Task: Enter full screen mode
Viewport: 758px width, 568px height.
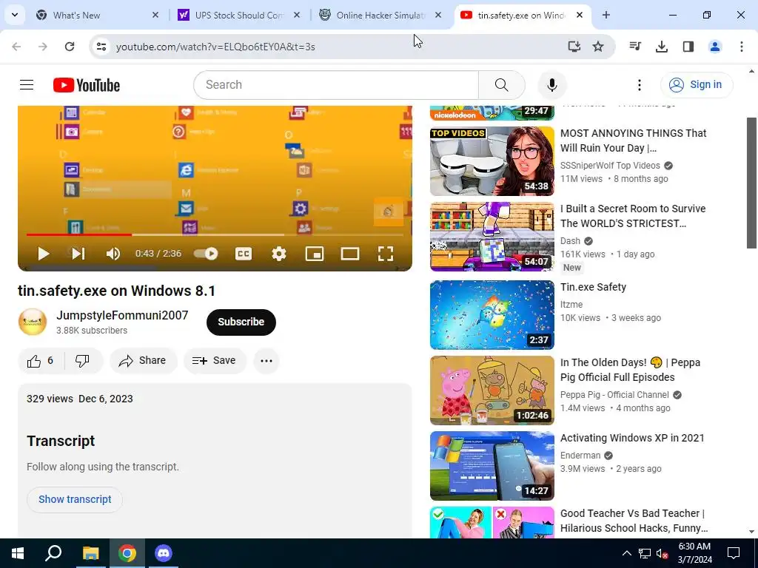Action: 385,254
